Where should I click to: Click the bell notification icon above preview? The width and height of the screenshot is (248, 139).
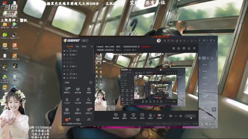click(x=189, y=48)
